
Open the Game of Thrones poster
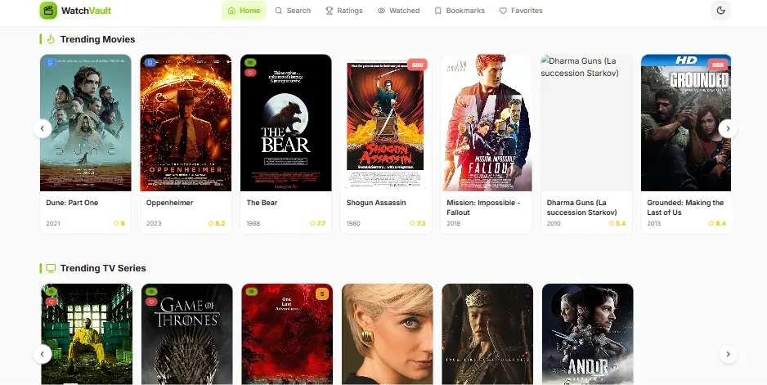187,334
